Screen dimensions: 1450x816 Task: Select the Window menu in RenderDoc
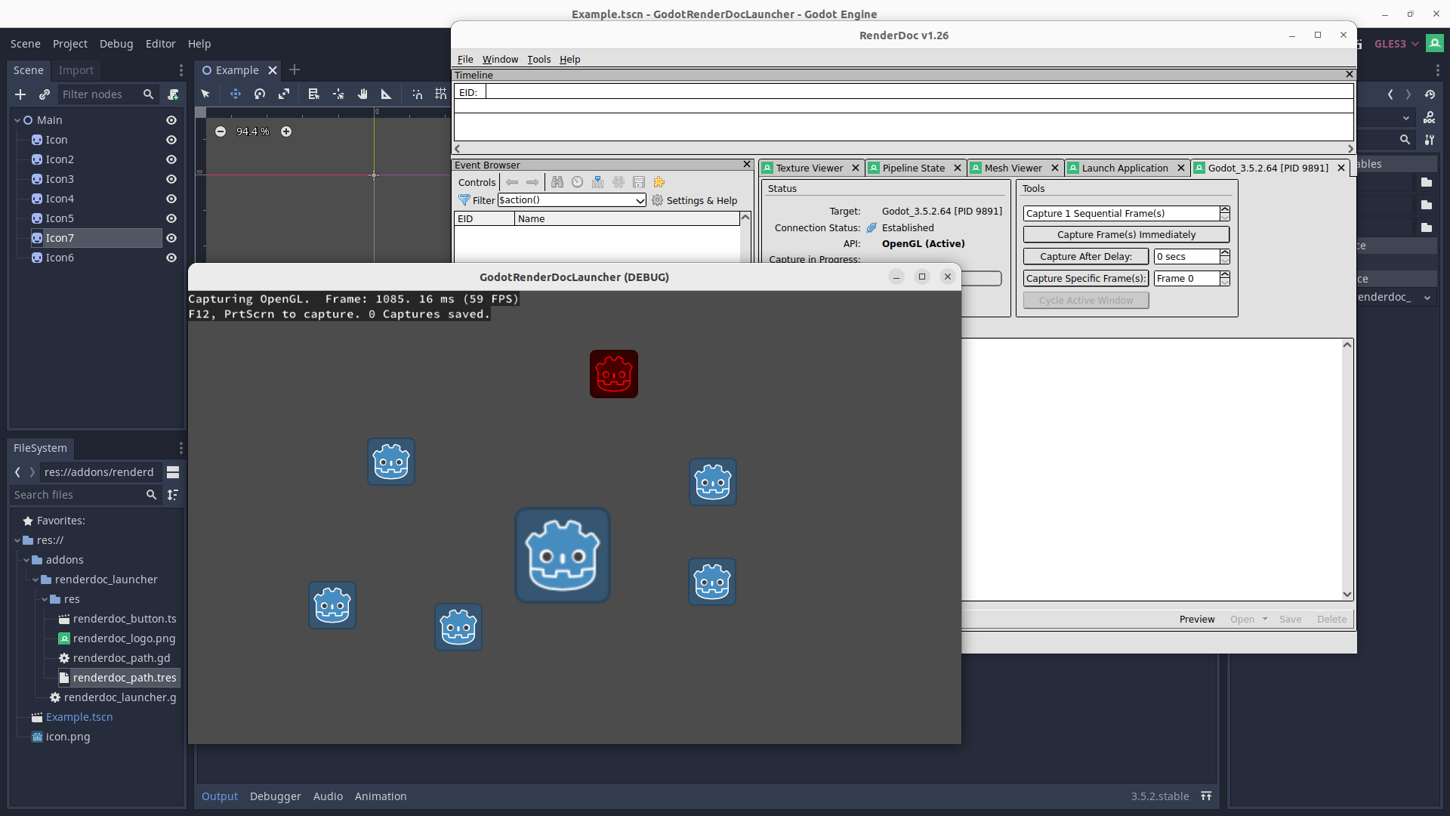click(499, 59)
